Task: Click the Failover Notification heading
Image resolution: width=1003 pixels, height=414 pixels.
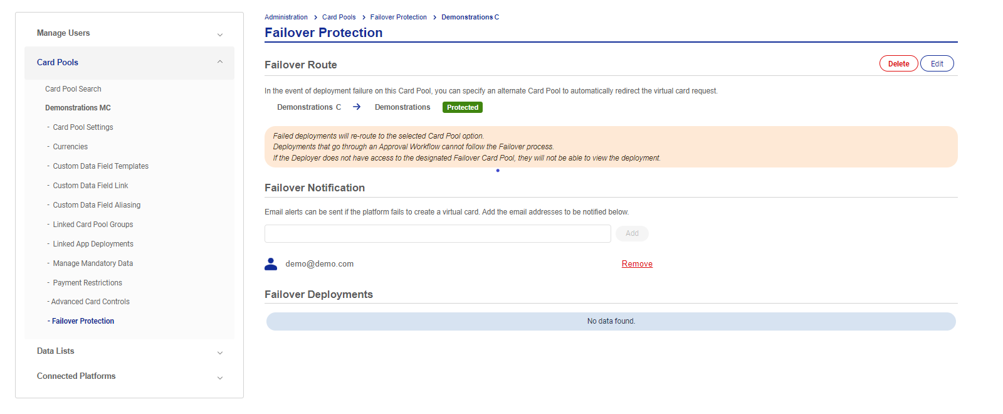Action: tap(315, 188)
